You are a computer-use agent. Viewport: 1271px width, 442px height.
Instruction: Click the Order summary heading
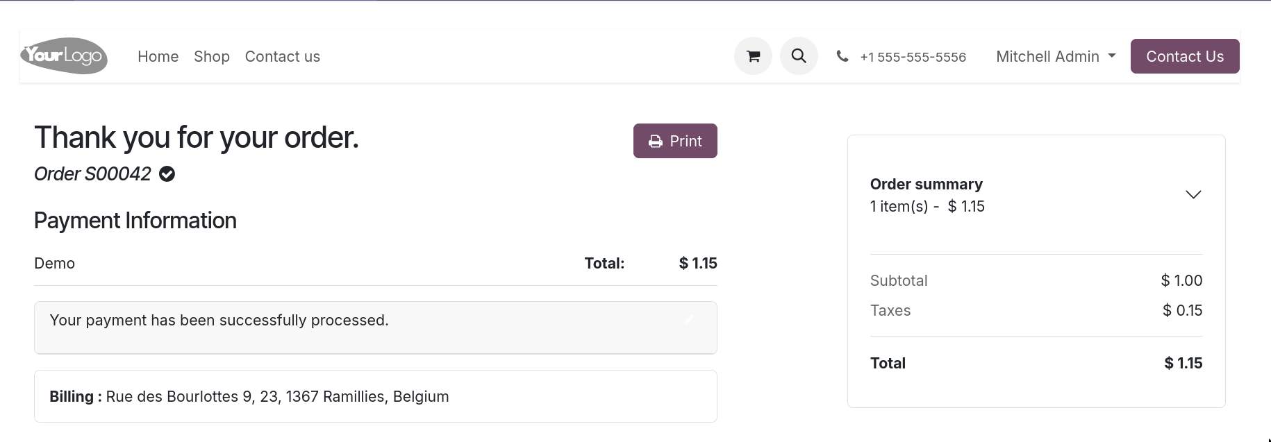click(926, 184)
